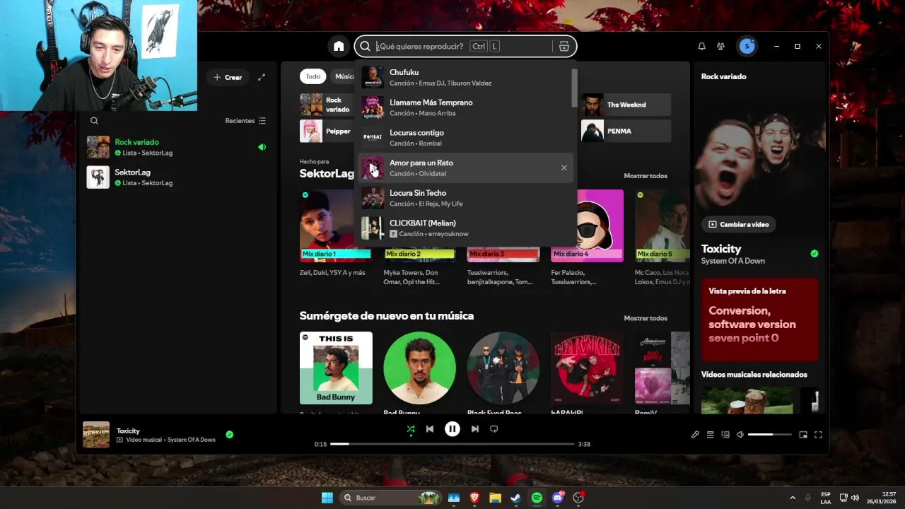Screen dimensions: 905x509
Task: Open the S profile avatar menu
Action: pyautogui.click(x=747, y=46)
